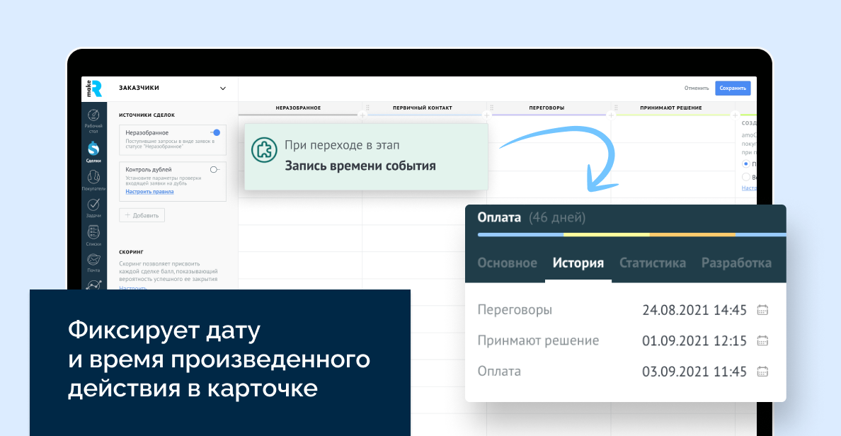Click the plus after Принимают решение stage

(x=735, y=115)
